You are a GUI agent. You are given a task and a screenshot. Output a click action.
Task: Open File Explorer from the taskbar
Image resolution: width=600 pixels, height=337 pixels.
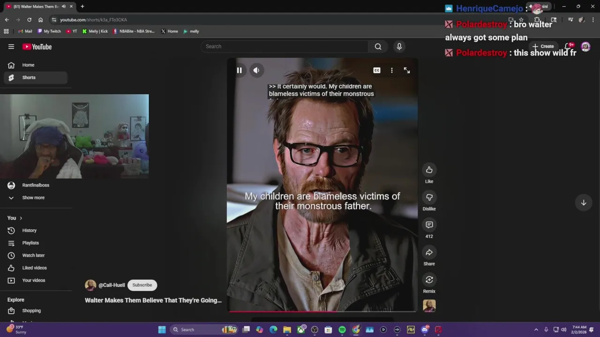click(287, 330)
